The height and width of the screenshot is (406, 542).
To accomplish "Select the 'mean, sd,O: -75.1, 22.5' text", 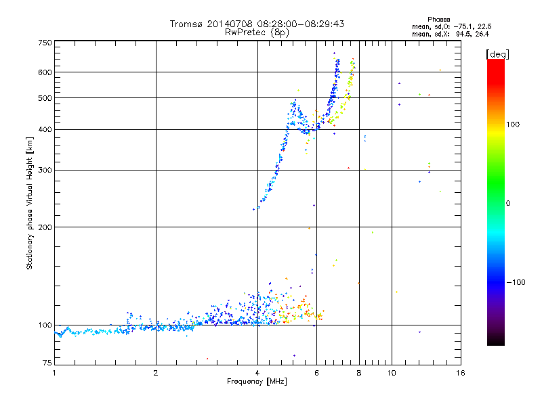I will 451,26.
